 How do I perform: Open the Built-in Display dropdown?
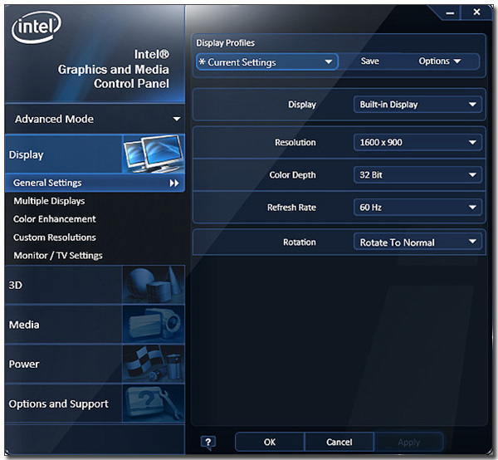417,105
